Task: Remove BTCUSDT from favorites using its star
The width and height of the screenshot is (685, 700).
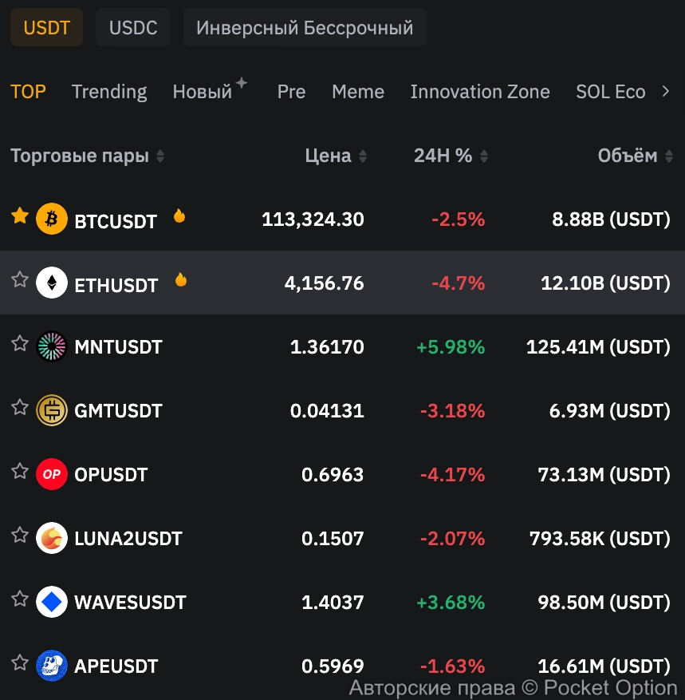Action: pos(20,216)
